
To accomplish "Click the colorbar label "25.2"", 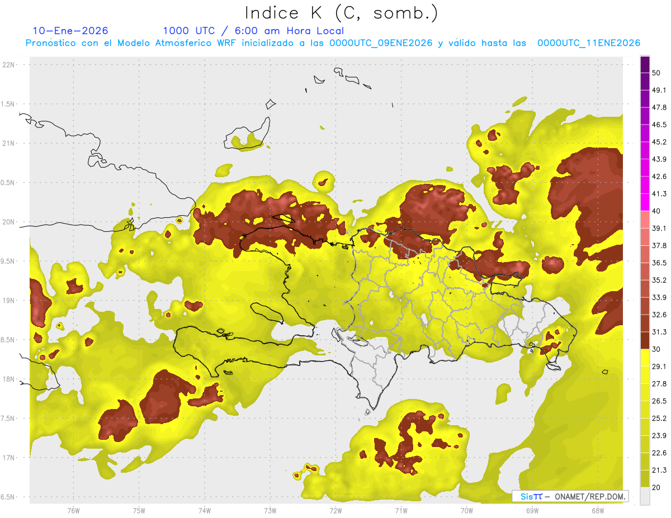I will click(x=659, y=419).
